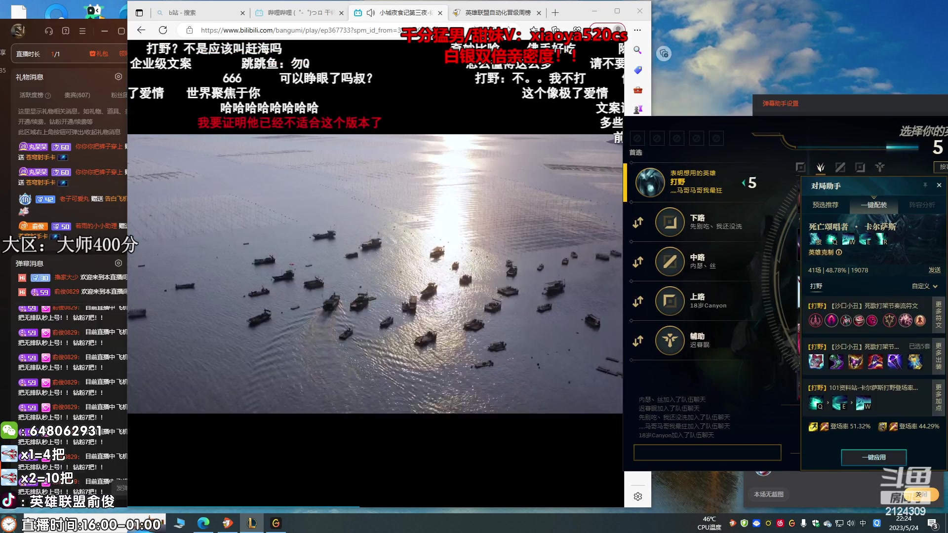The image size is (948, 533).
Task: Open the help question mark icon
Action: (66, 31)
